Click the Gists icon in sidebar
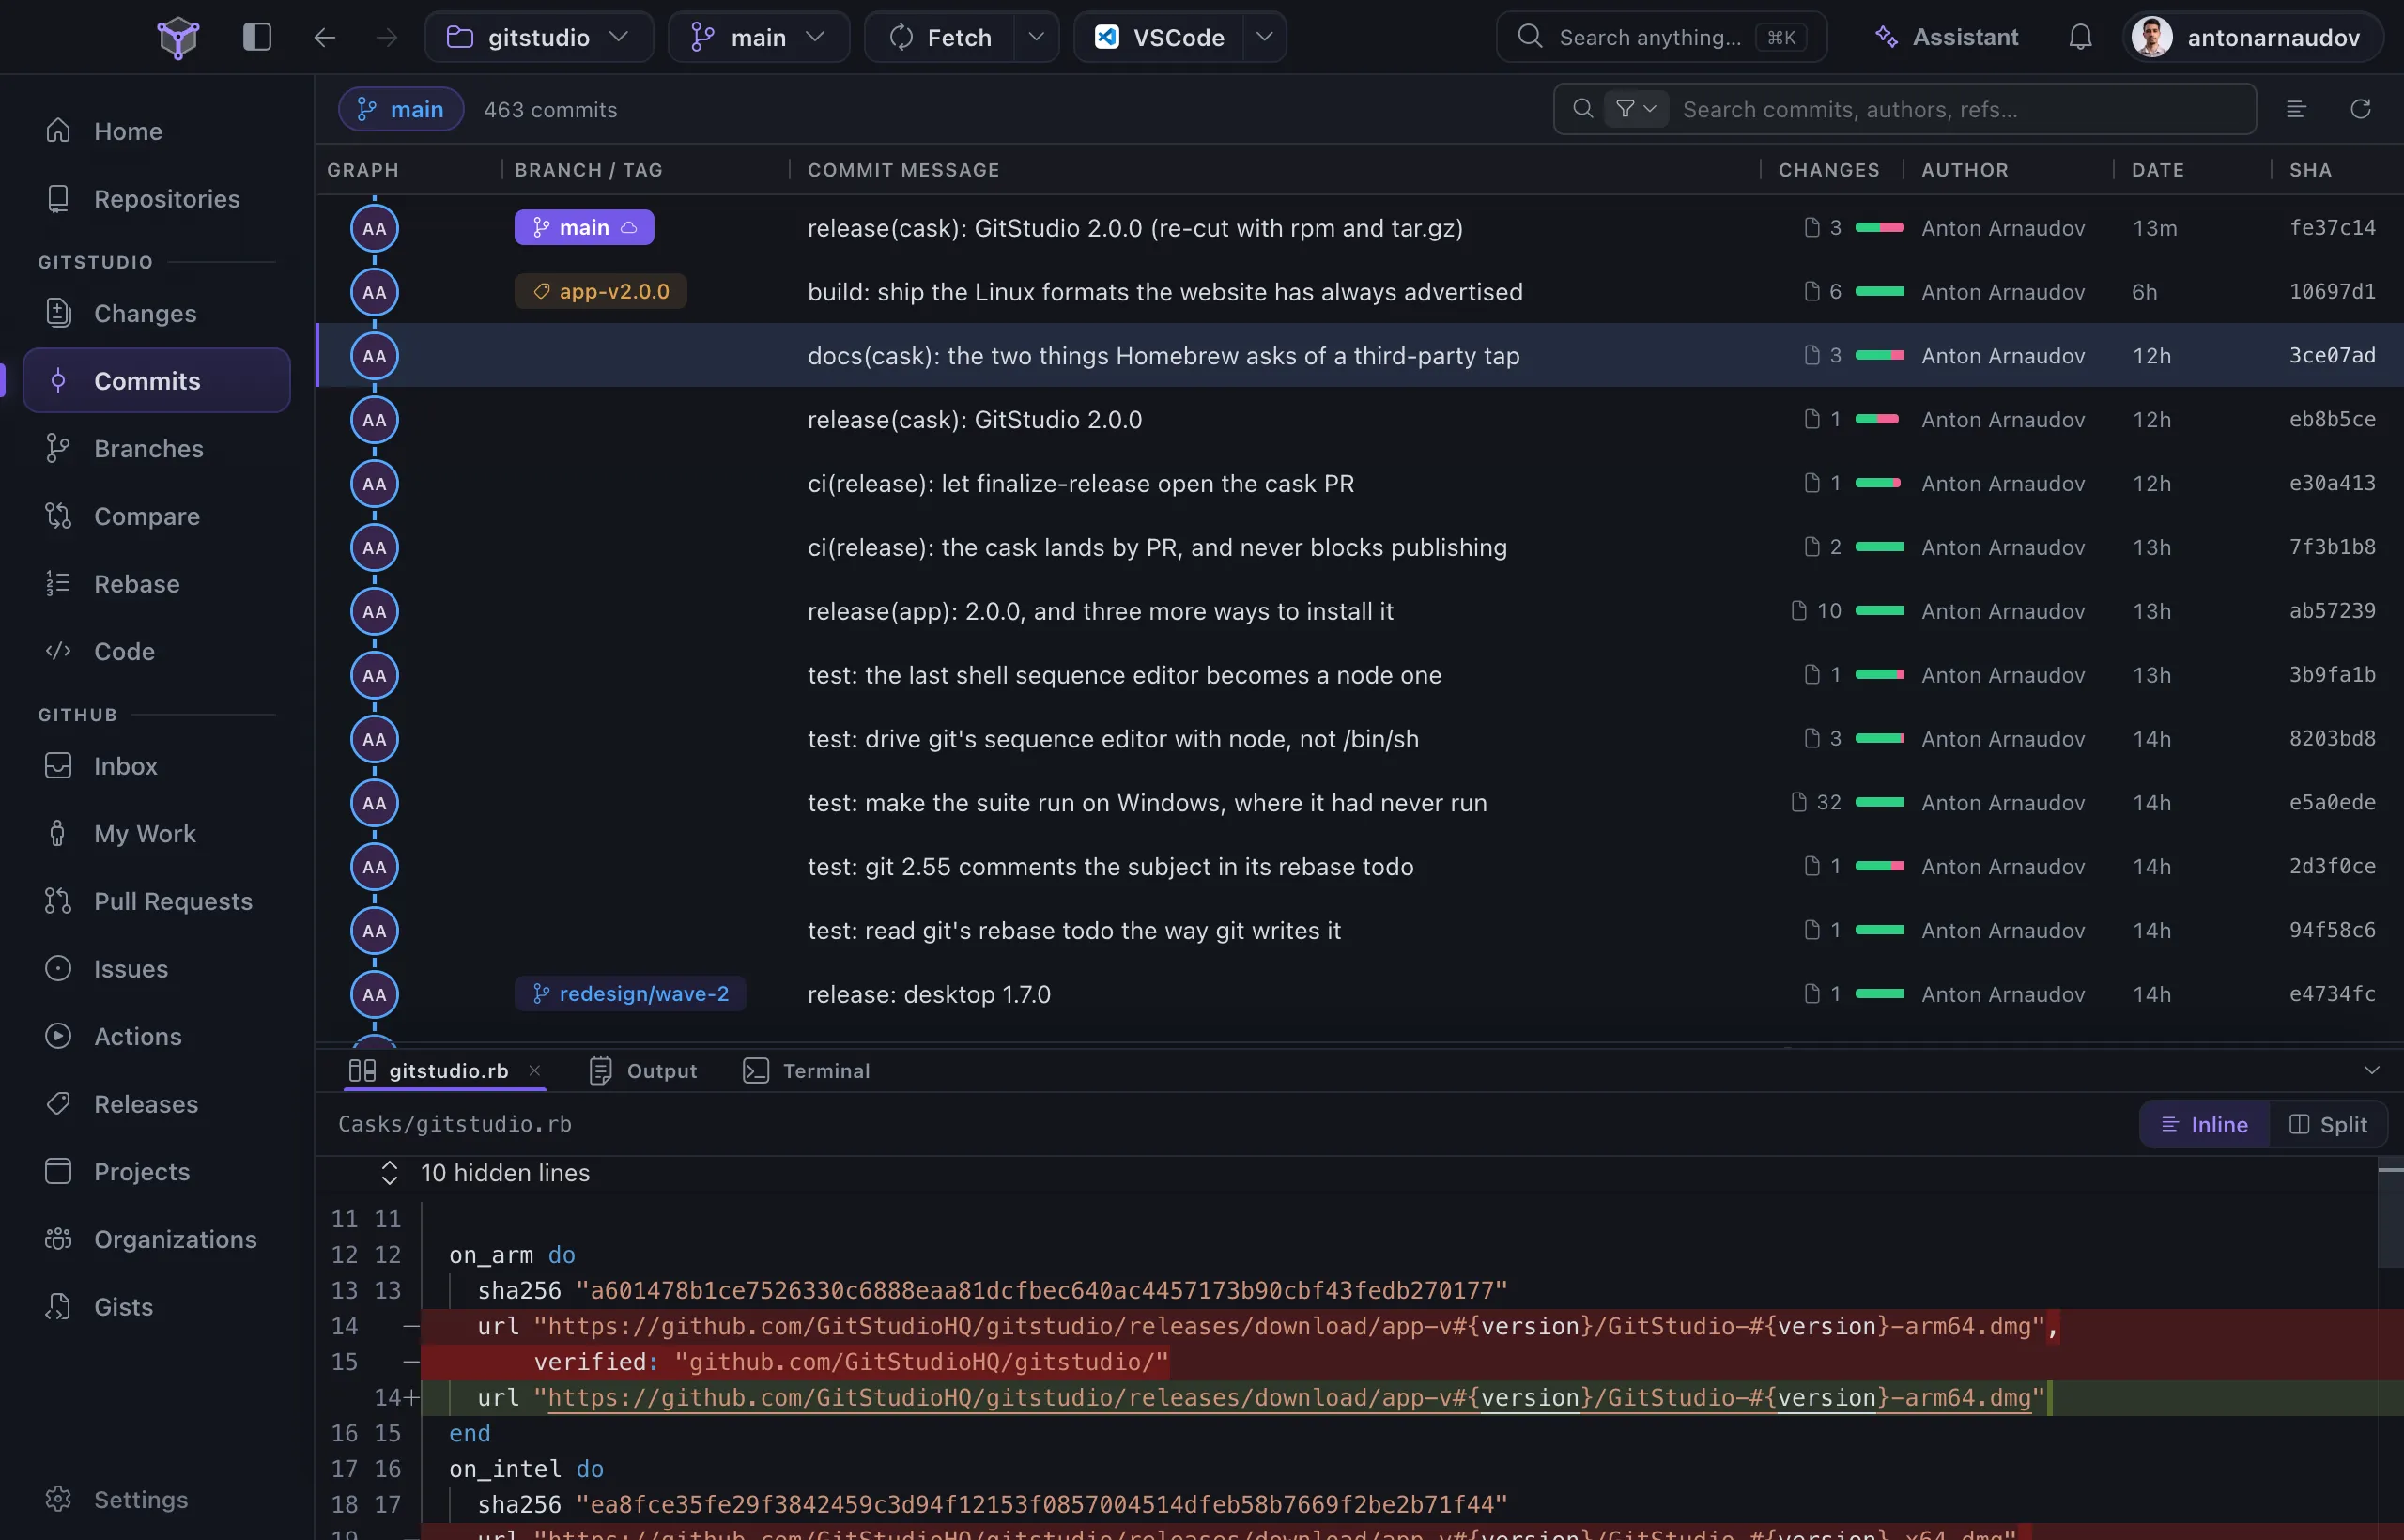 pyautogui.click(x=58, y=1306)
